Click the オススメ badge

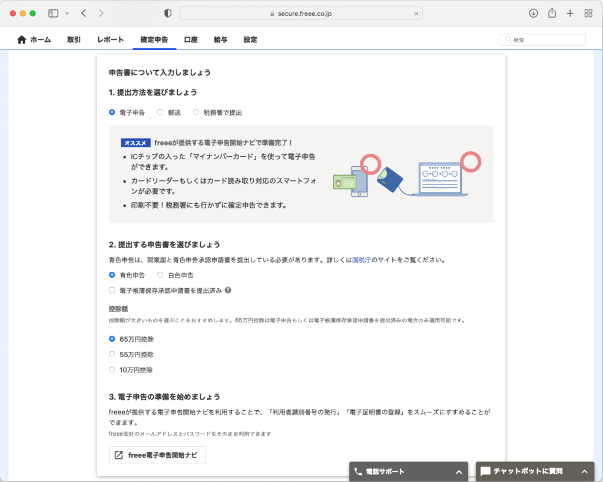click(x=135, y=143)
